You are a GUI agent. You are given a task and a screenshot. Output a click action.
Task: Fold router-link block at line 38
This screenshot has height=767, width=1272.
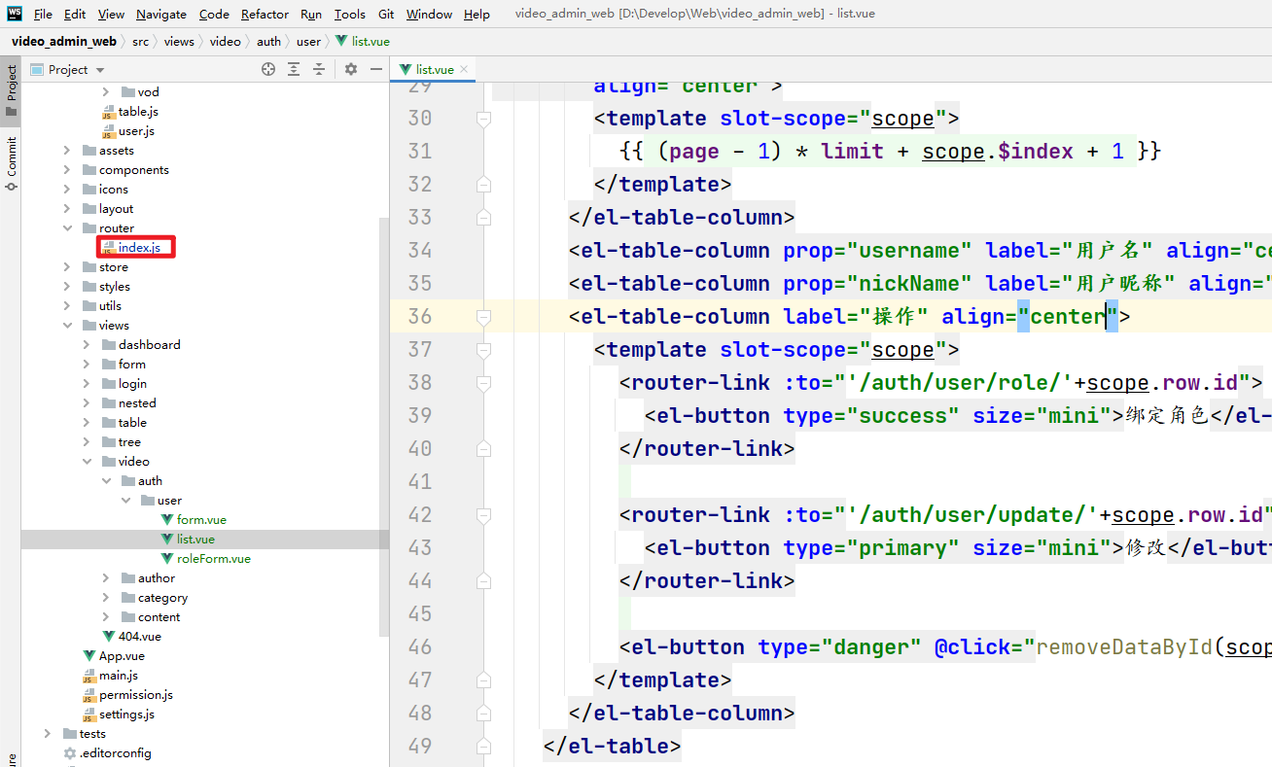[483, 383]
